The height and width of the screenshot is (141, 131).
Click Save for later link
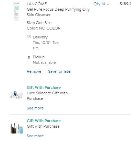pos(60,71)
